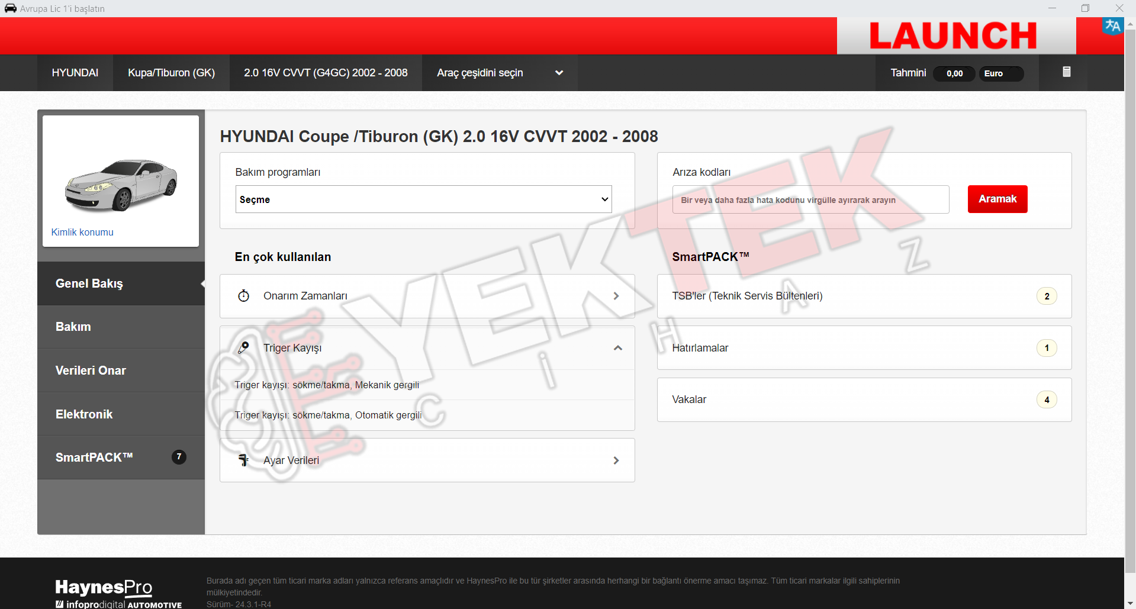The height and width of the screenshot is (609, 1136).
Task: Select the HYUNDAI breadcrumb tab
Action: (x=75, y=73)
